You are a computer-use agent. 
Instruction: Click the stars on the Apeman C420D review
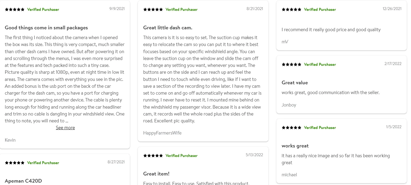(15, 163)
